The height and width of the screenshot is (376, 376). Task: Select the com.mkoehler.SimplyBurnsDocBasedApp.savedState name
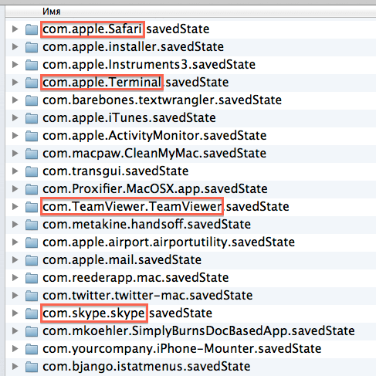tap(198, 331)
